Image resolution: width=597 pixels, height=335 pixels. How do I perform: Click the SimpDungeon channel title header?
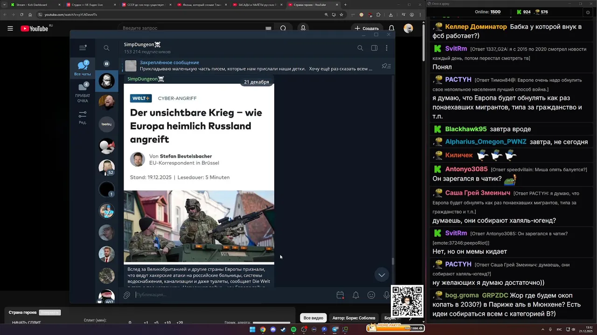click(x=142, y=44)
